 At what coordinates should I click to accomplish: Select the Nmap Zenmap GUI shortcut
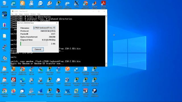pyautogui.click(x=67, y=5)
